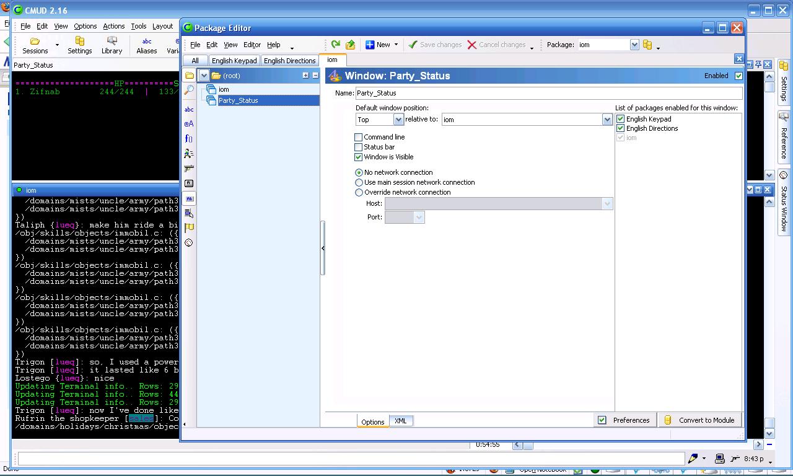Open the New button dropdown arrow
Screen dimensions: 793x476
tap(396, 45)
